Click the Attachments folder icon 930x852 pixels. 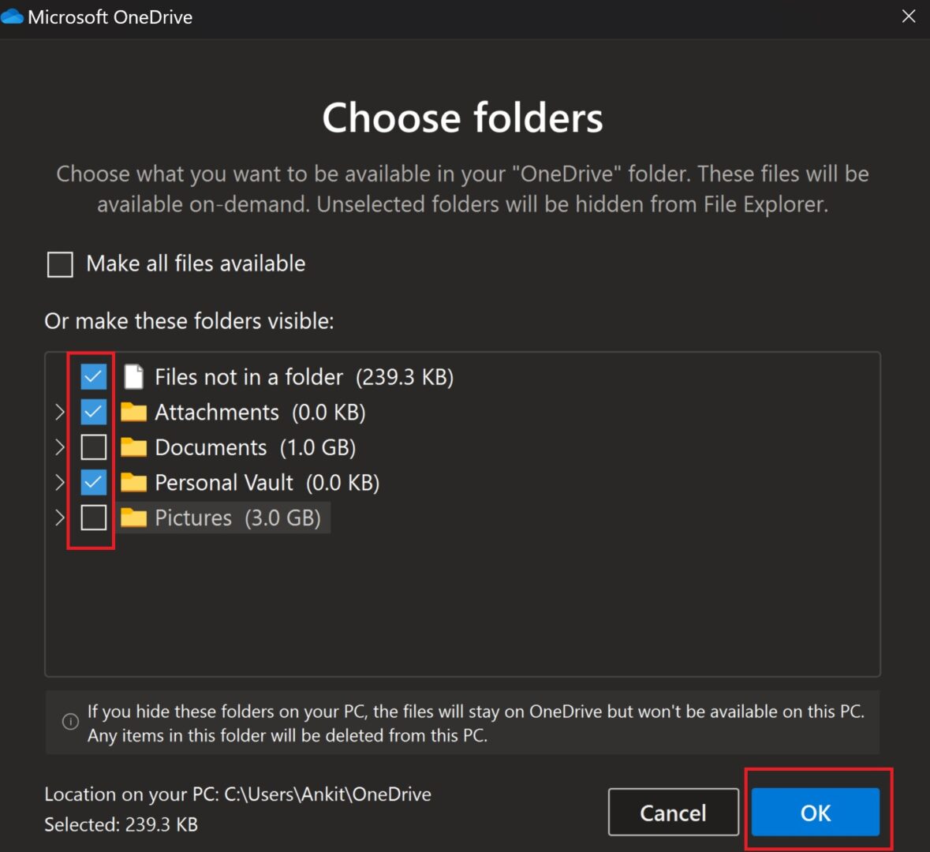click(x=133, y=412)
